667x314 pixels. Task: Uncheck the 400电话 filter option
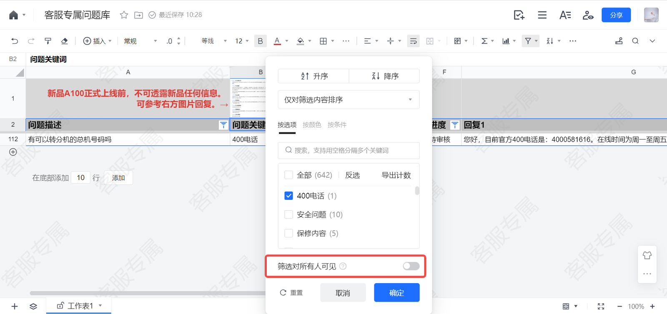[x=288, y=196]
